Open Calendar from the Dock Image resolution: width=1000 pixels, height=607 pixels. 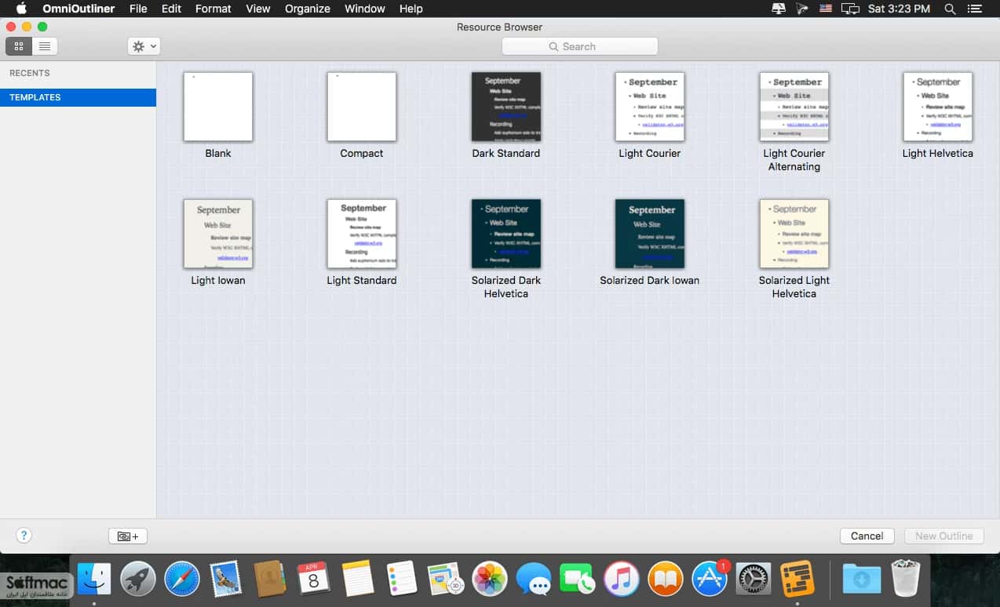(x=314, y=580)
